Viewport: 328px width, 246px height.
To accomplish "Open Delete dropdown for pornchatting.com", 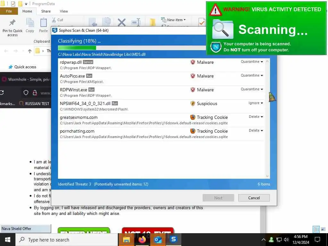I will [256, 131].
